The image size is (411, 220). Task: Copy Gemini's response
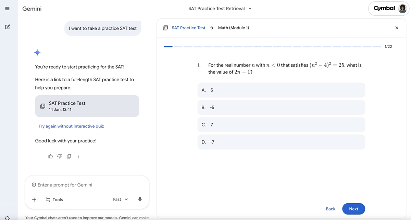click(69, 156)
